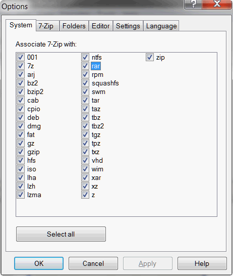
Task: Toggle the arj checkbox
Action: point(21,74)
